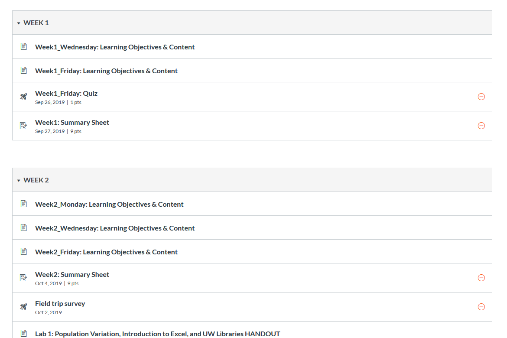Screen dimensions: 507x338
Task: Open Week1_Friday: Learning Objectives & Content
Action: (x=106, y=71)
